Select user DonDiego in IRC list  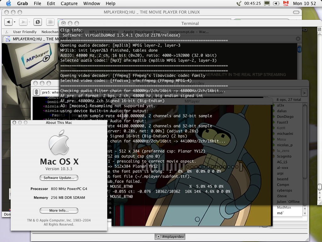tap(285, 117)
